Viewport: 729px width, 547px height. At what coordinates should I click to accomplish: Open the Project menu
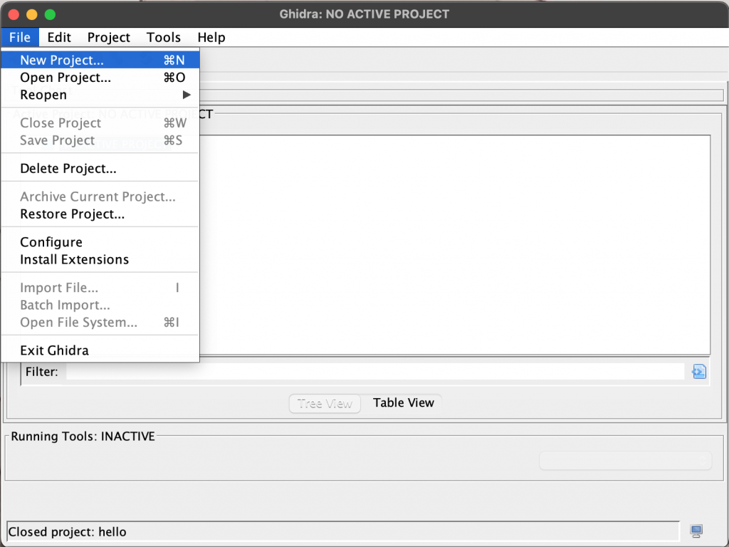[108, 37]
